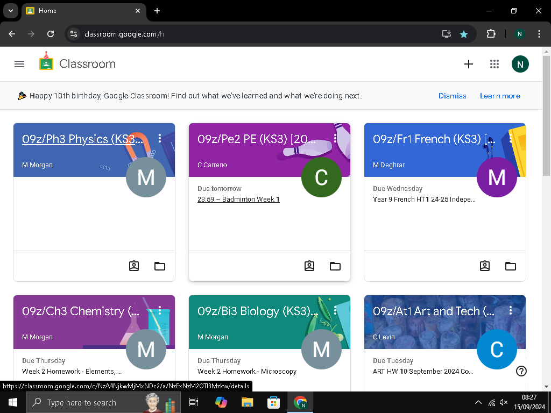Click M Morgan's avatar on the Biology card
Viewport: 551px width, 413px height.
click(321, 349)
